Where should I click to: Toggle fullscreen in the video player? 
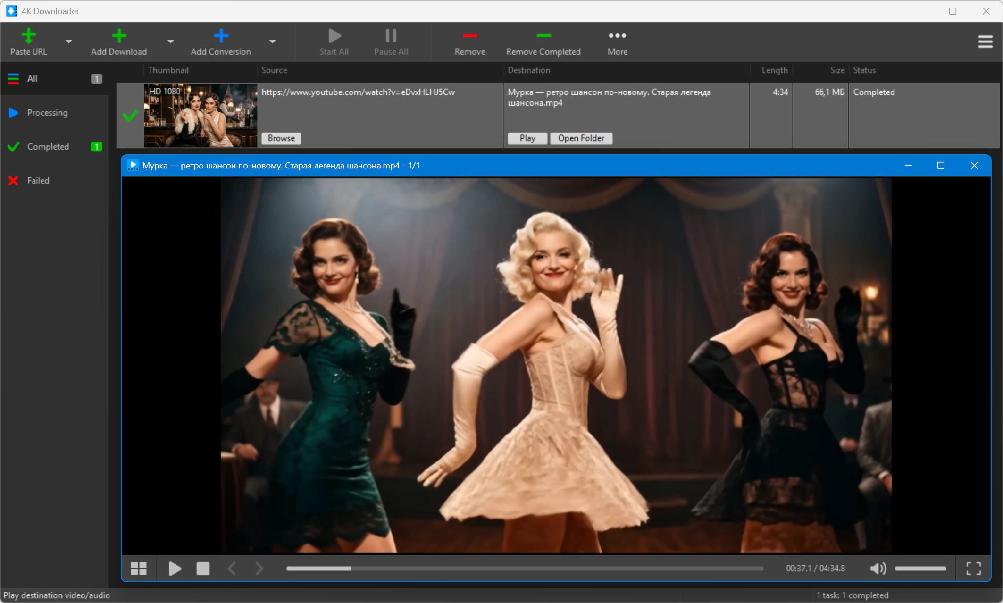point(973,569)
